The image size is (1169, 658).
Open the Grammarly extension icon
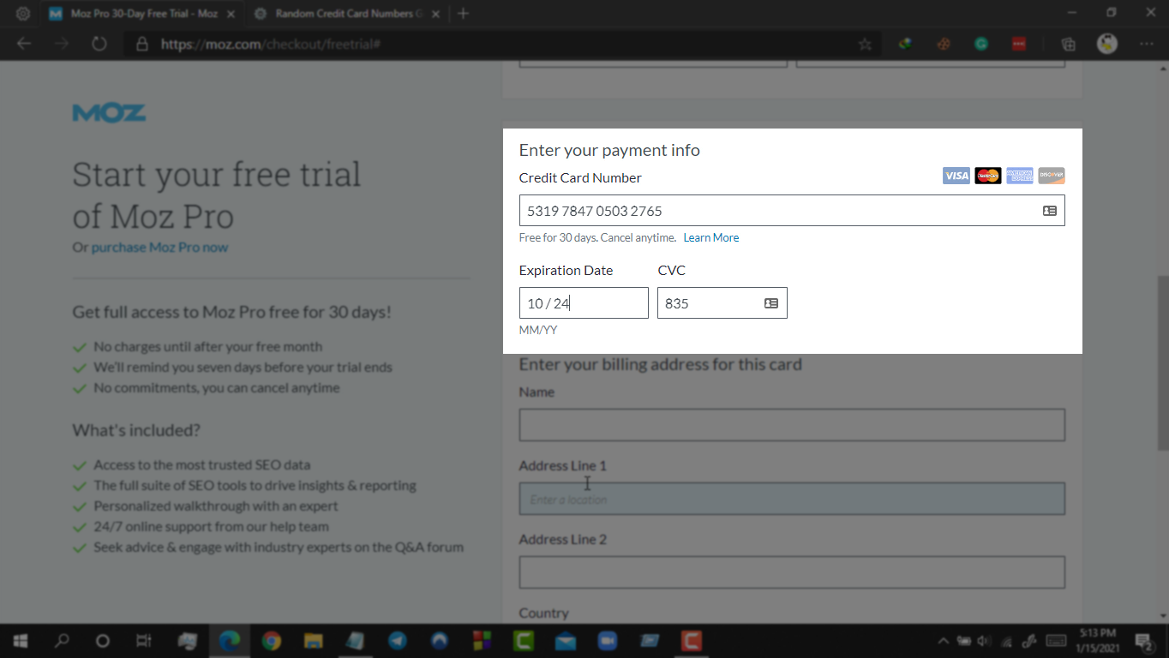[981, 44]
